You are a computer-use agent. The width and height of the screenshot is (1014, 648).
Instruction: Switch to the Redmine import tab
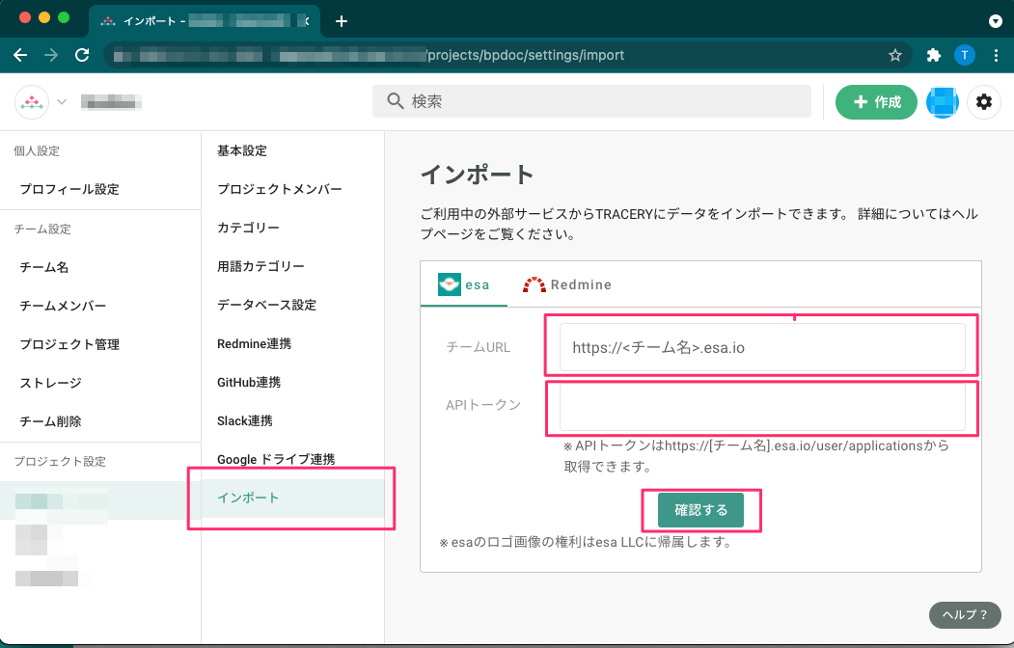click(567, 283)
